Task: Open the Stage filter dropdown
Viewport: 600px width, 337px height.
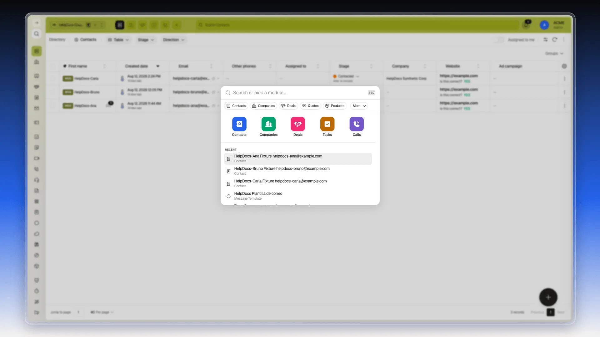Action: [146, 40]
